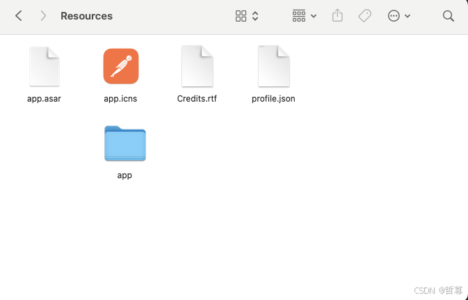This screenshot has width=468, height=300.
Task: Click the profile.json file name
Action: pos(273,99)
